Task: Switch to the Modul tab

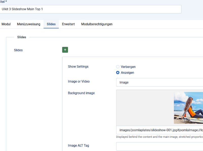Action: (x=6, y=24)
